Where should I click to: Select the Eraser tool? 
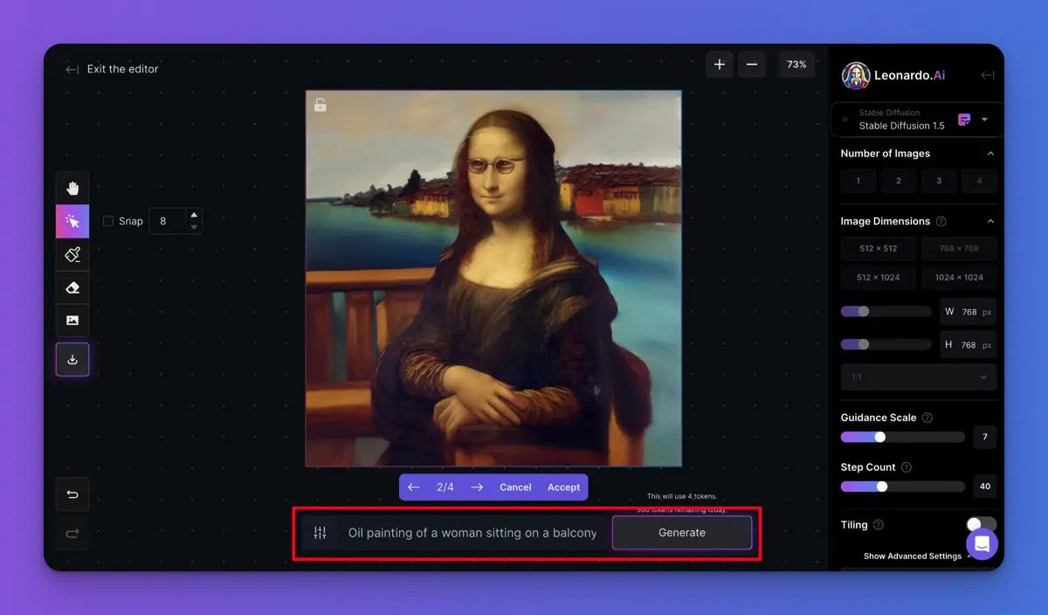tap(72, 287)
